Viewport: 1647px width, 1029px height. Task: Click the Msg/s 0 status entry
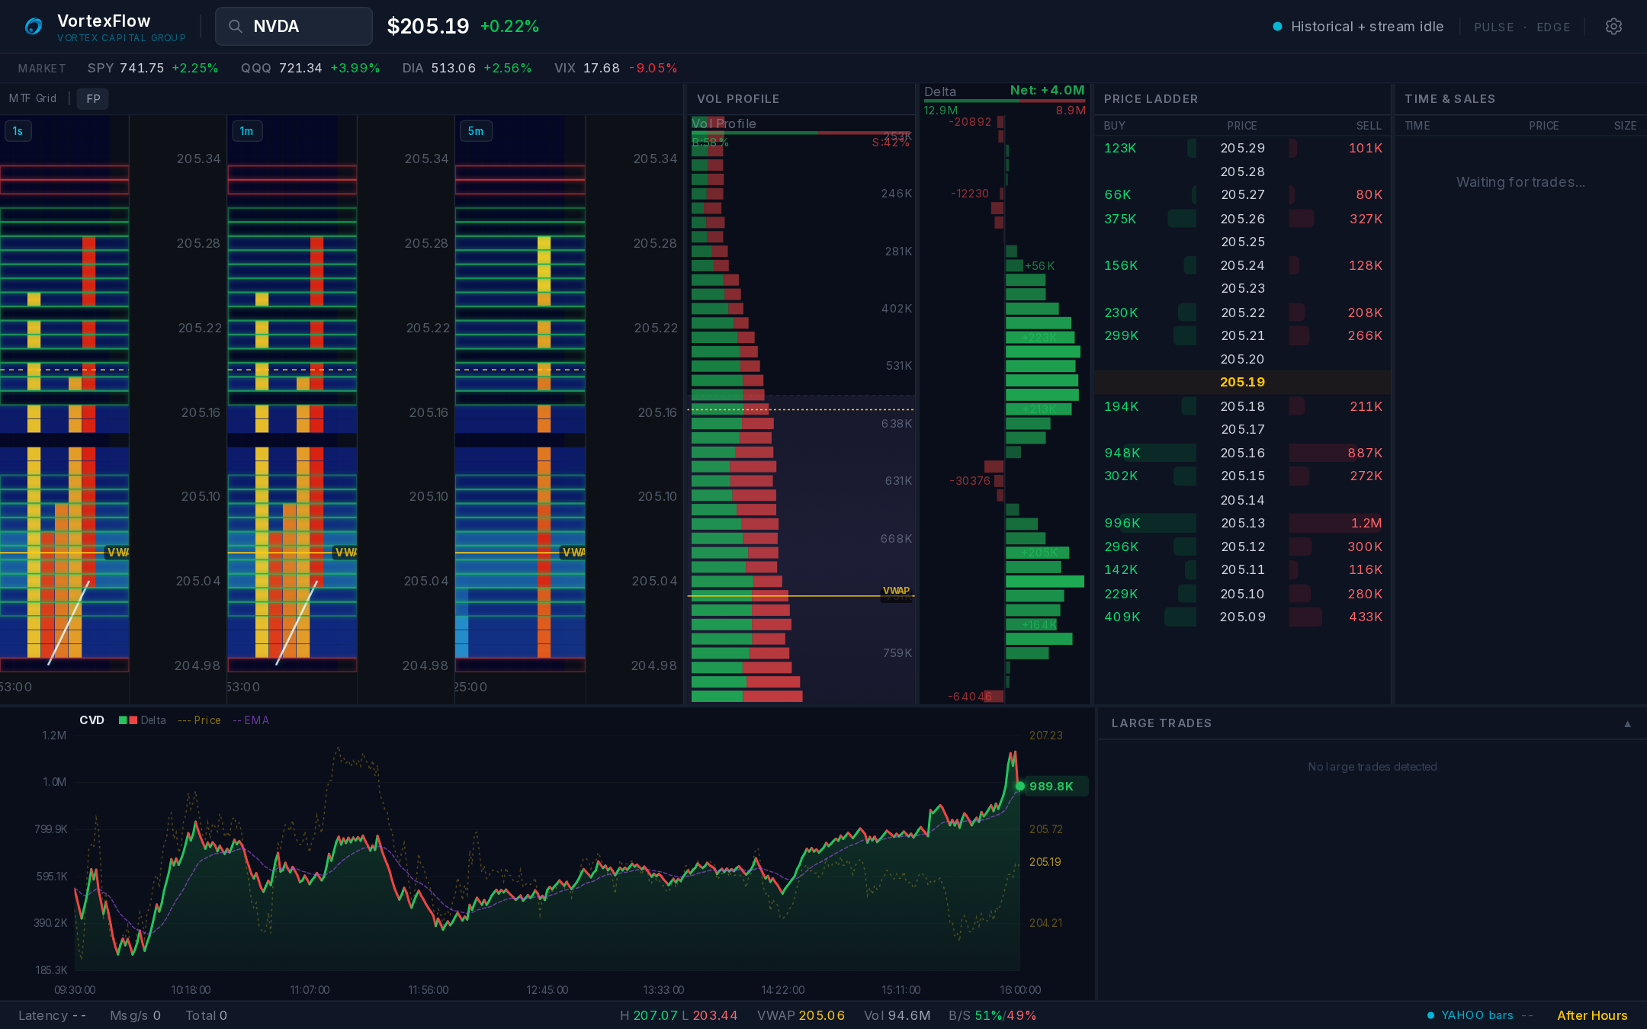point(135,1015)
